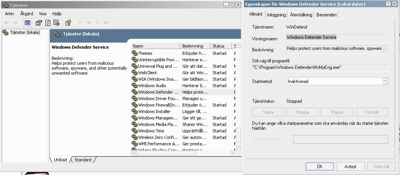Click the gear icon beside WMI Performance Adapter
Image resolution: width=400 pixels, height=175 pixels.
[x=135, y=144]
